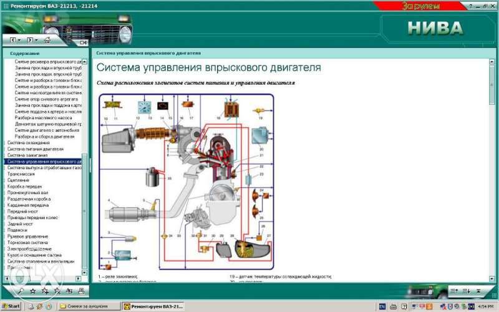Return to page top with the top-arrow icon
Viewport: 499px width, 312px height.
pyautogui.click(x=478, y=291)
